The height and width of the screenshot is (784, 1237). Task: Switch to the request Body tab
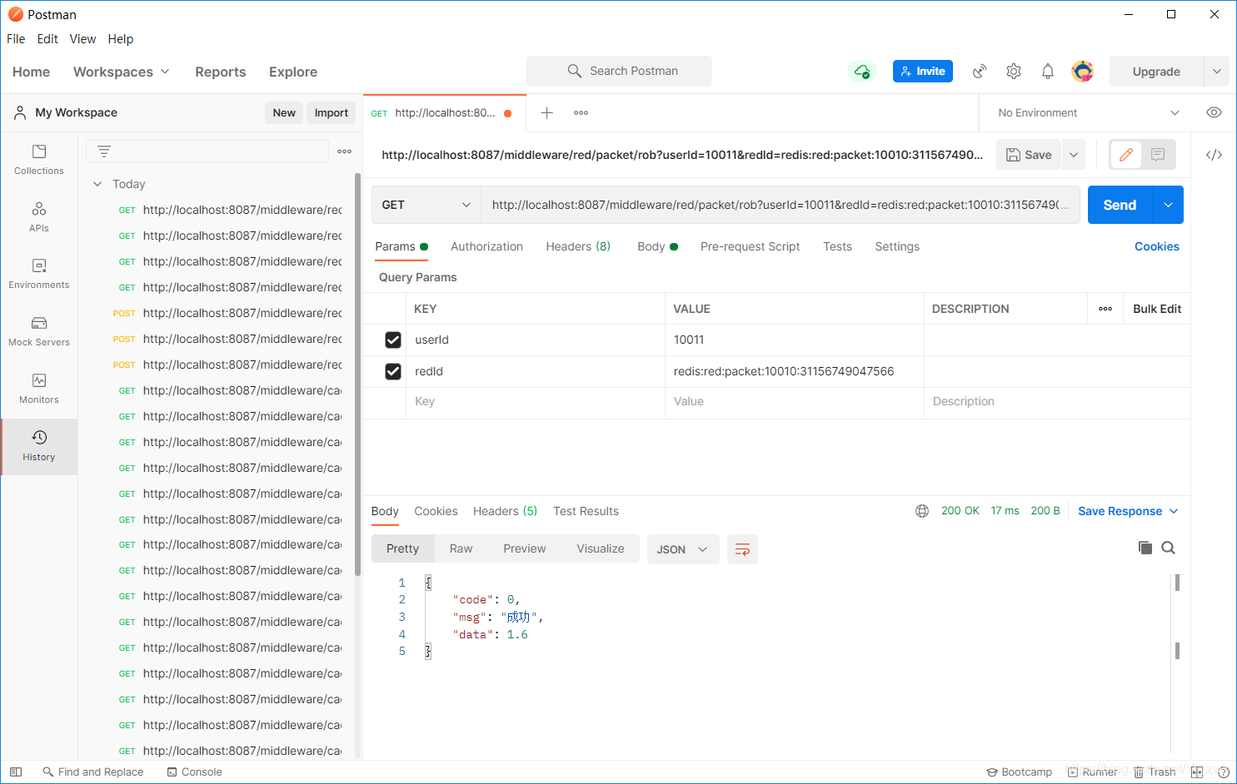pyautogui.click(x=657, y=246)
